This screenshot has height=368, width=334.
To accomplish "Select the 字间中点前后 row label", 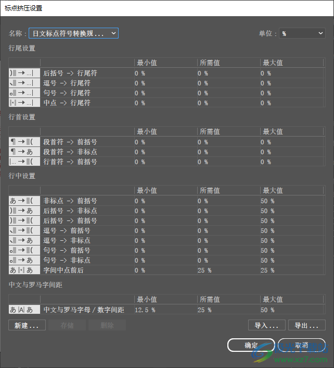I will tap(63, 270).
